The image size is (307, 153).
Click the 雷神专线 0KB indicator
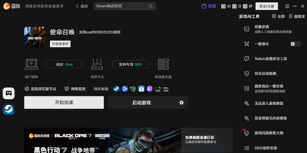[130, 64]
